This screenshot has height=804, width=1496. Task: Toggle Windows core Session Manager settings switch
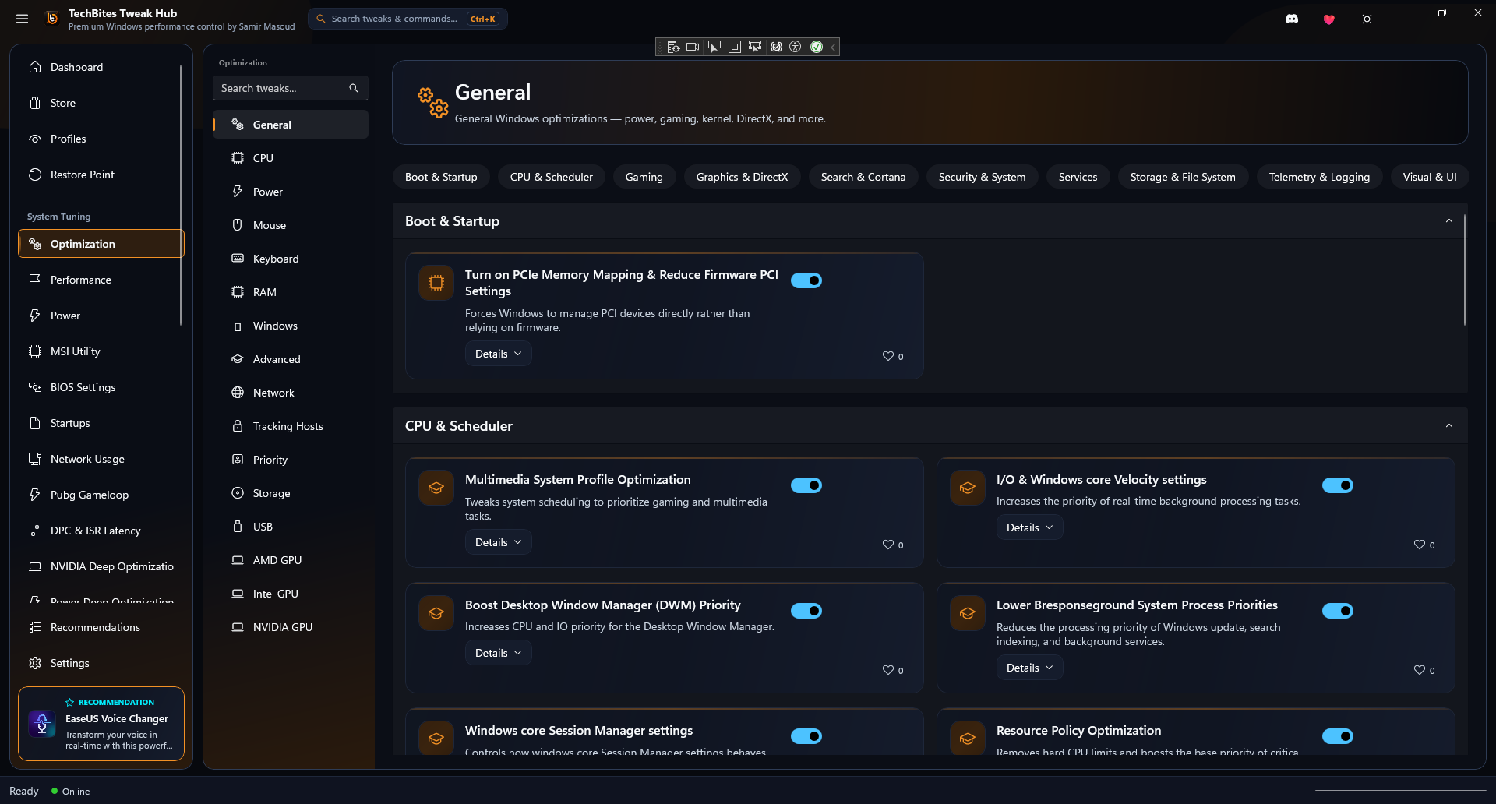pyautogui.click(x=806, y=736)
